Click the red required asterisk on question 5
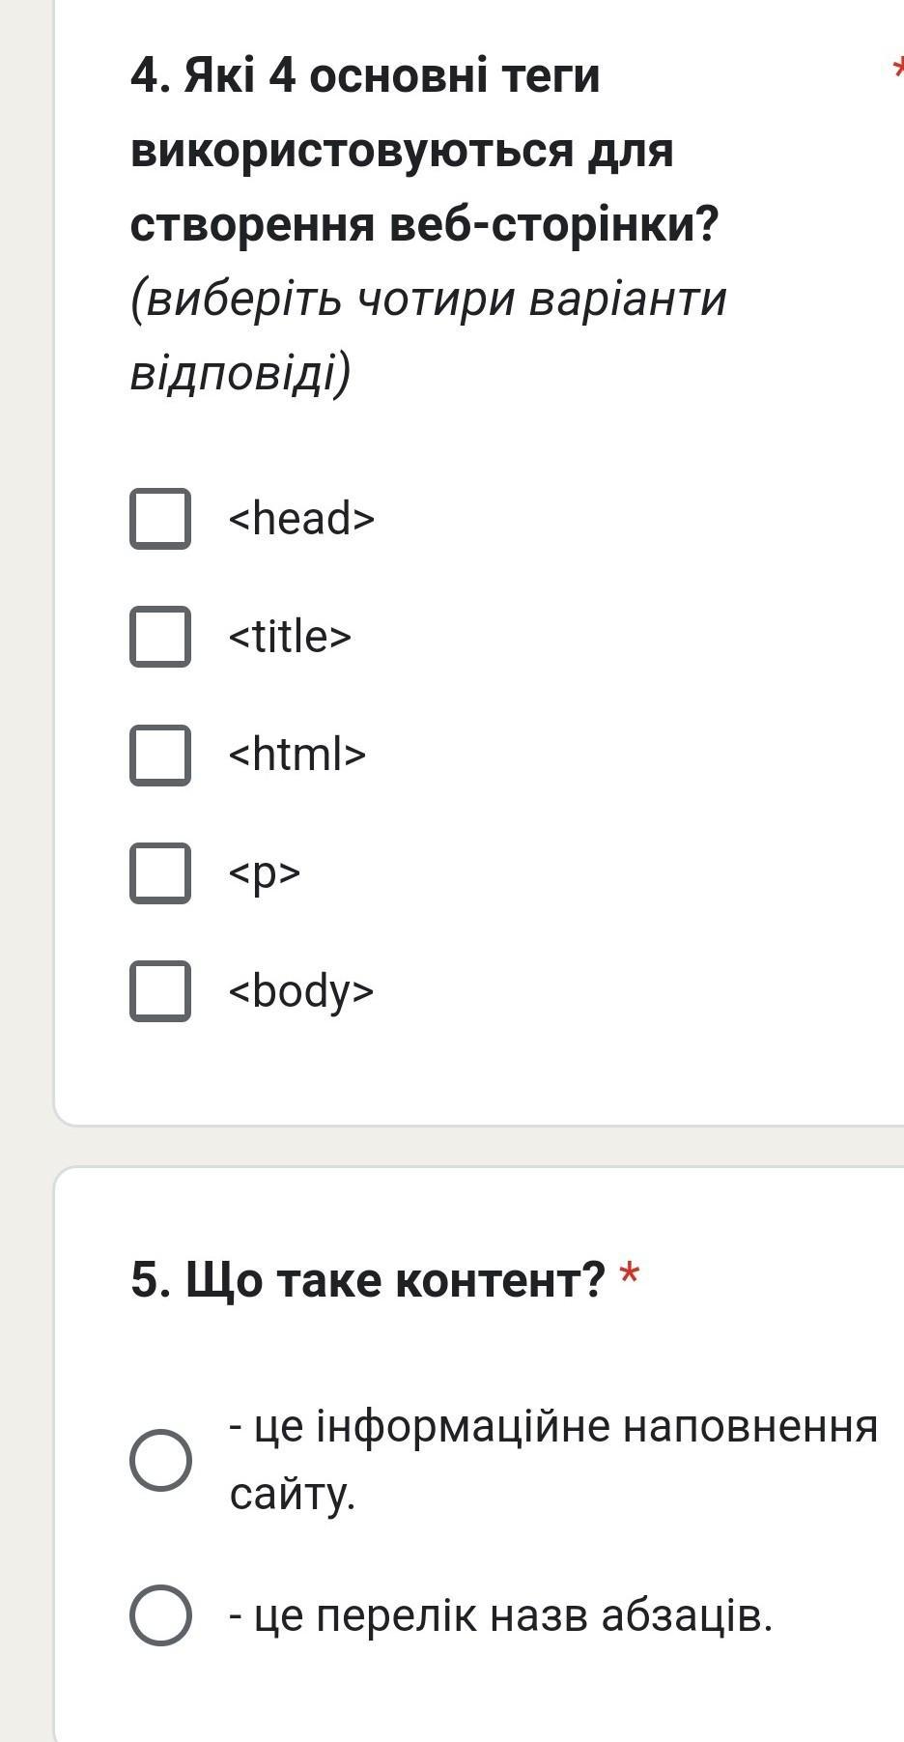The image size is (904, 1742). point(630,1277)
